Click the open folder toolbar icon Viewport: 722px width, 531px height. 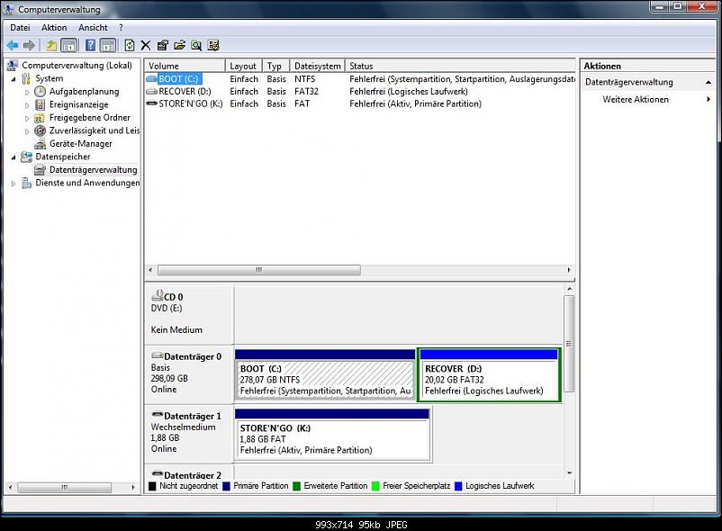(x=179, y=45)
